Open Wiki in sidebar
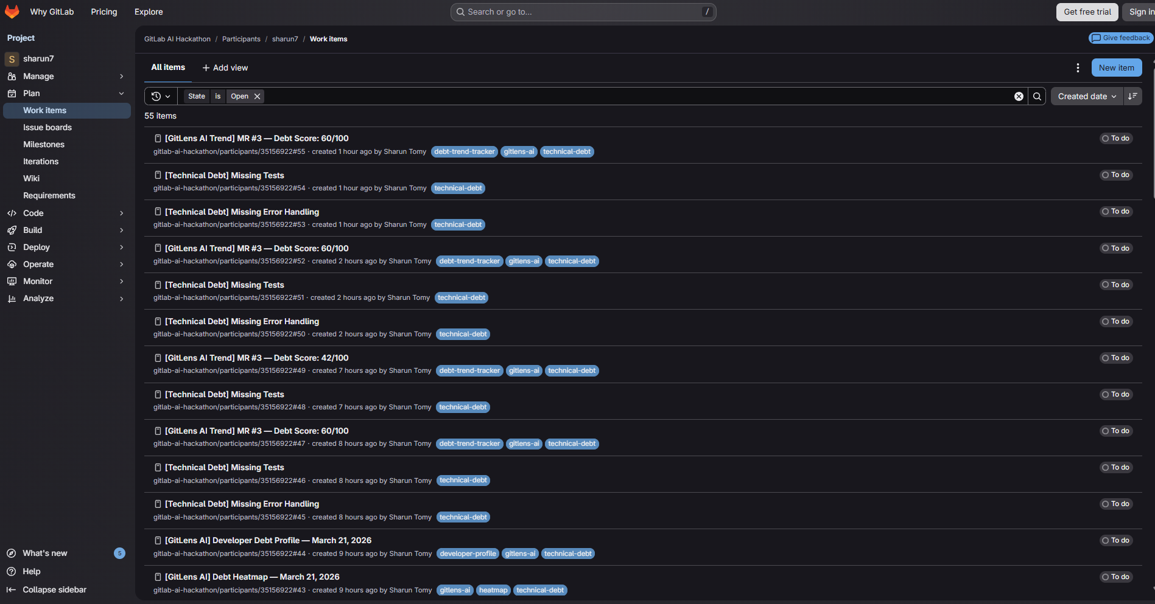Image resolution: width=1155 pixels, height=604 pixels. pos(67,178)
